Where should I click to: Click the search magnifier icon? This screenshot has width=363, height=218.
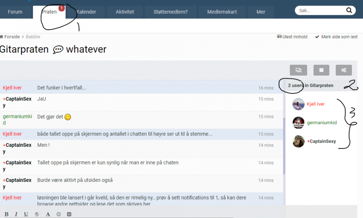(348, 11)
